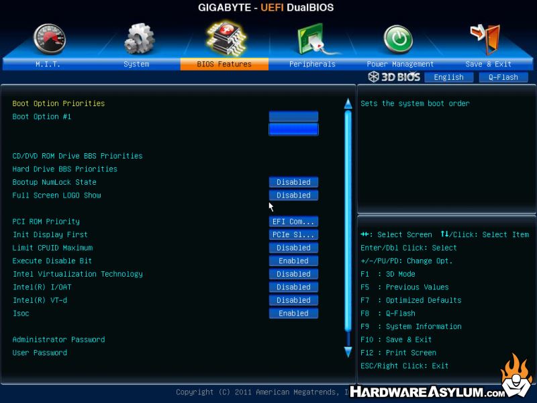Viewport: 537px width, 403px height.
Task: Click the BIOS Features chip icon
Action: pyautogui.click(x=226, y=38)
